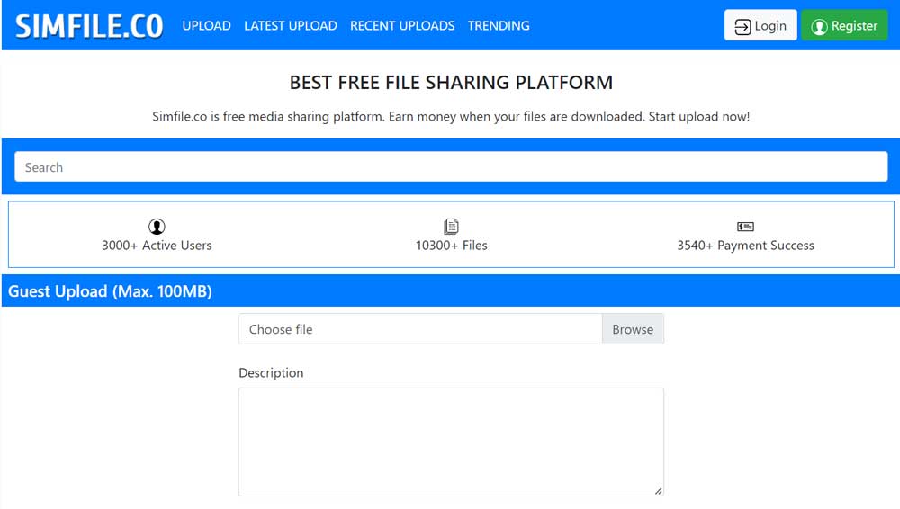The height and width of the screenshot is (509, 900).
Task: Focus the Search input field
Action: click(x=451, y=167)
